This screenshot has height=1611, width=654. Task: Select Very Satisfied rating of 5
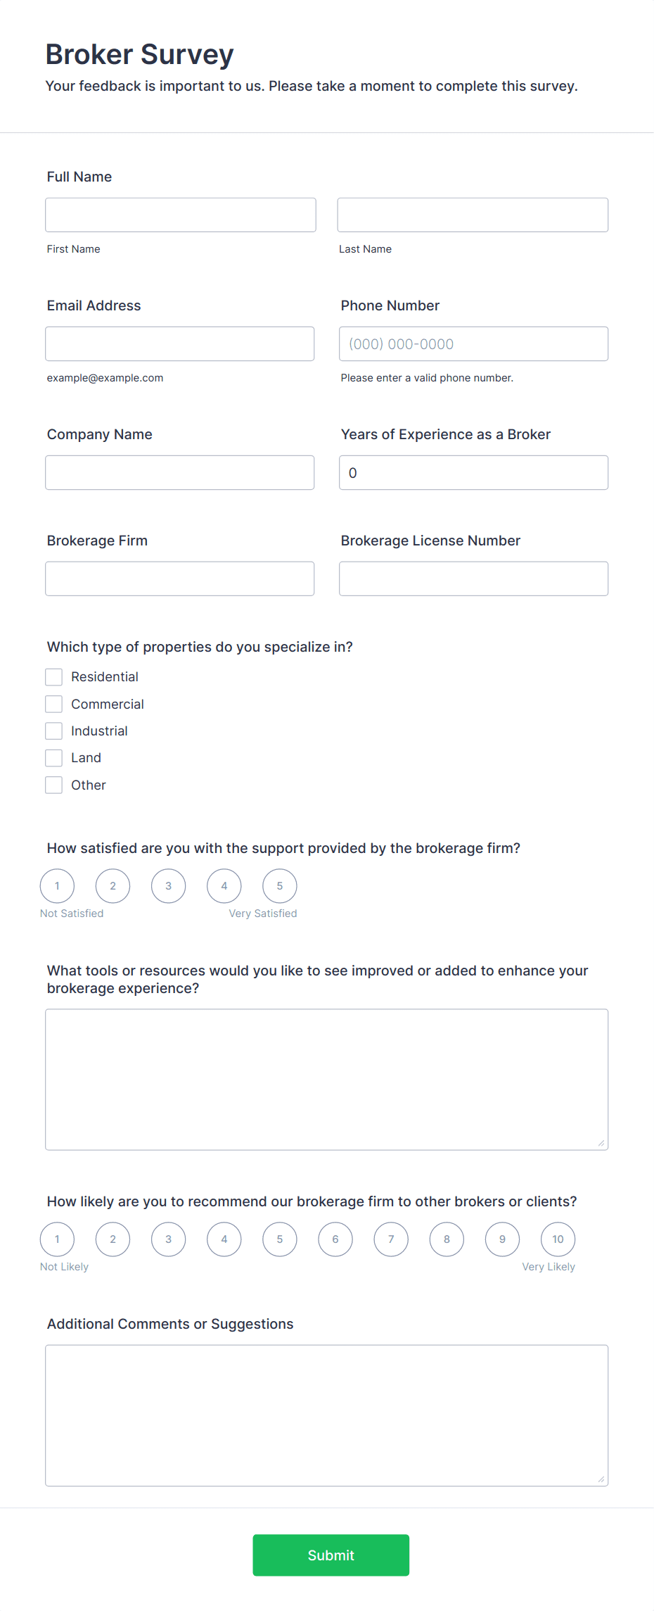(x=279, y=886)
